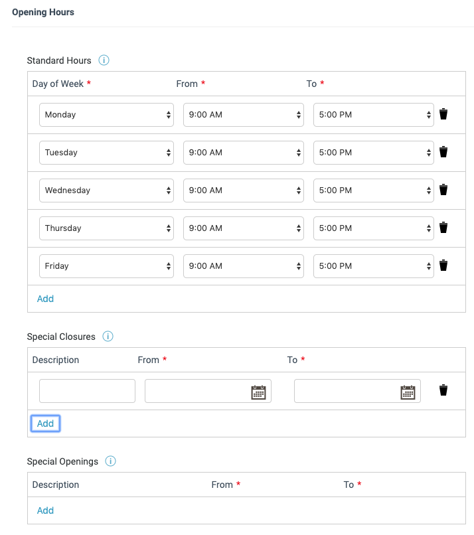Delete the Monday hours row

point(443,114)
